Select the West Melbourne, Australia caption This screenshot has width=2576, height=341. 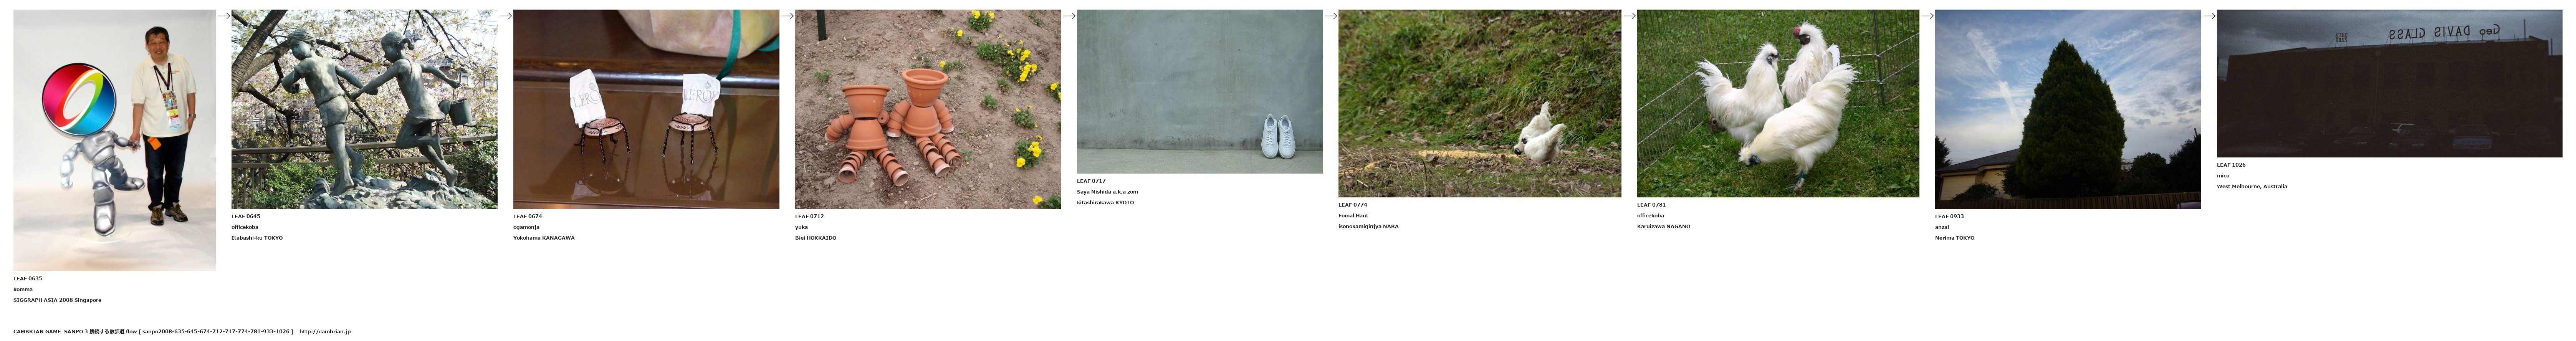pos(2252,186)
